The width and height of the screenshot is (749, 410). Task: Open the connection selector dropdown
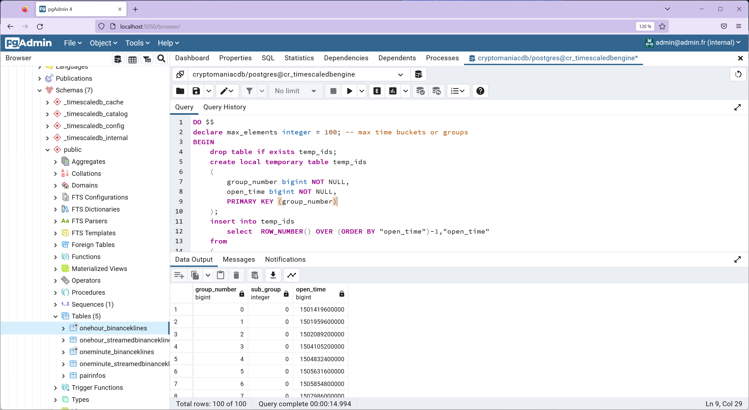400,75
